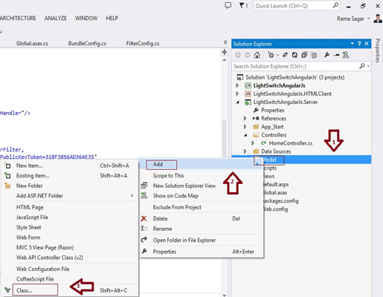383x297 pixels.
Task: Click the Refresh icon in Solution Explorer
Action: tap(295, 55)
